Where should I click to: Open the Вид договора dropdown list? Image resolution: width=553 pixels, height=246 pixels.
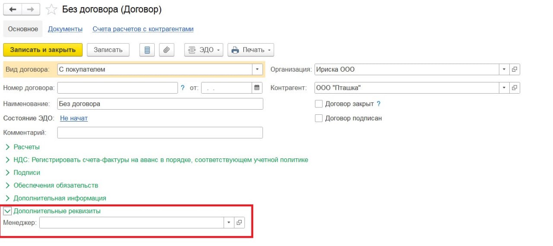pos(257,69)
